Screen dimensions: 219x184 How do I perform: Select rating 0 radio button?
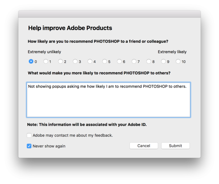[31, 61]
